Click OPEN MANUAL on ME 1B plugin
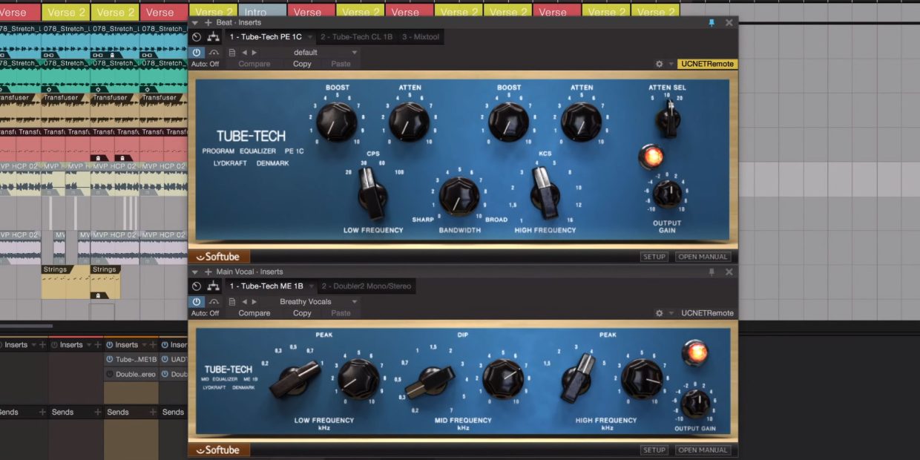The image size is (920, 460). (703, 450)
